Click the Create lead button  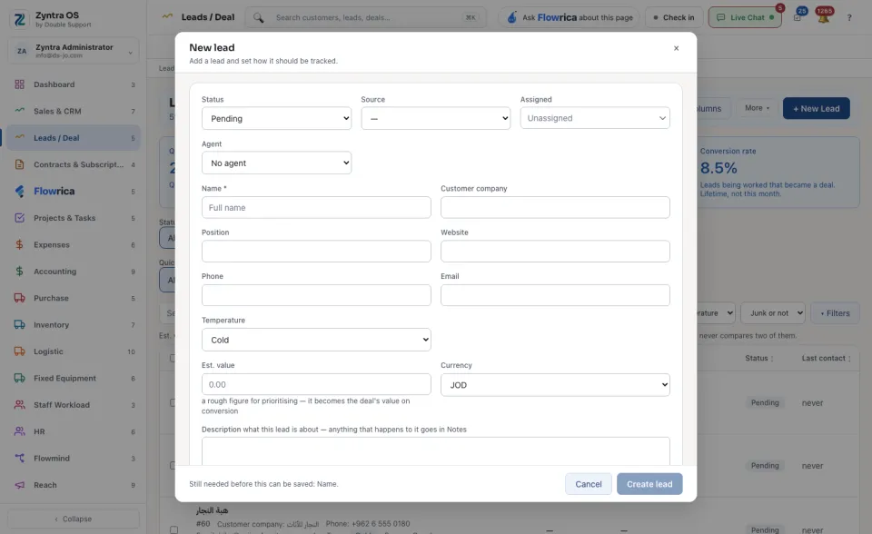coord(649,484)
